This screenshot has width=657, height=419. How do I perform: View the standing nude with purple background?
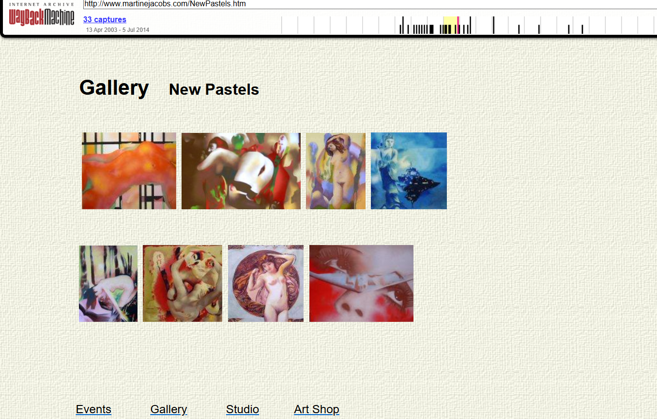336,171
